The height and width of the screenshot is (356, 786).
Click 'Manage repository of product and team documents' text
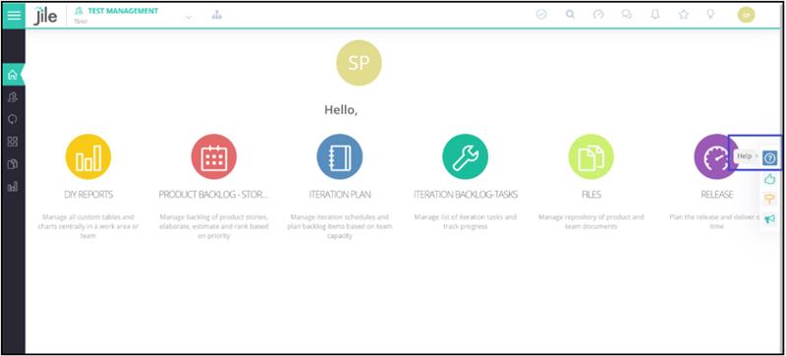pos(591,221)
